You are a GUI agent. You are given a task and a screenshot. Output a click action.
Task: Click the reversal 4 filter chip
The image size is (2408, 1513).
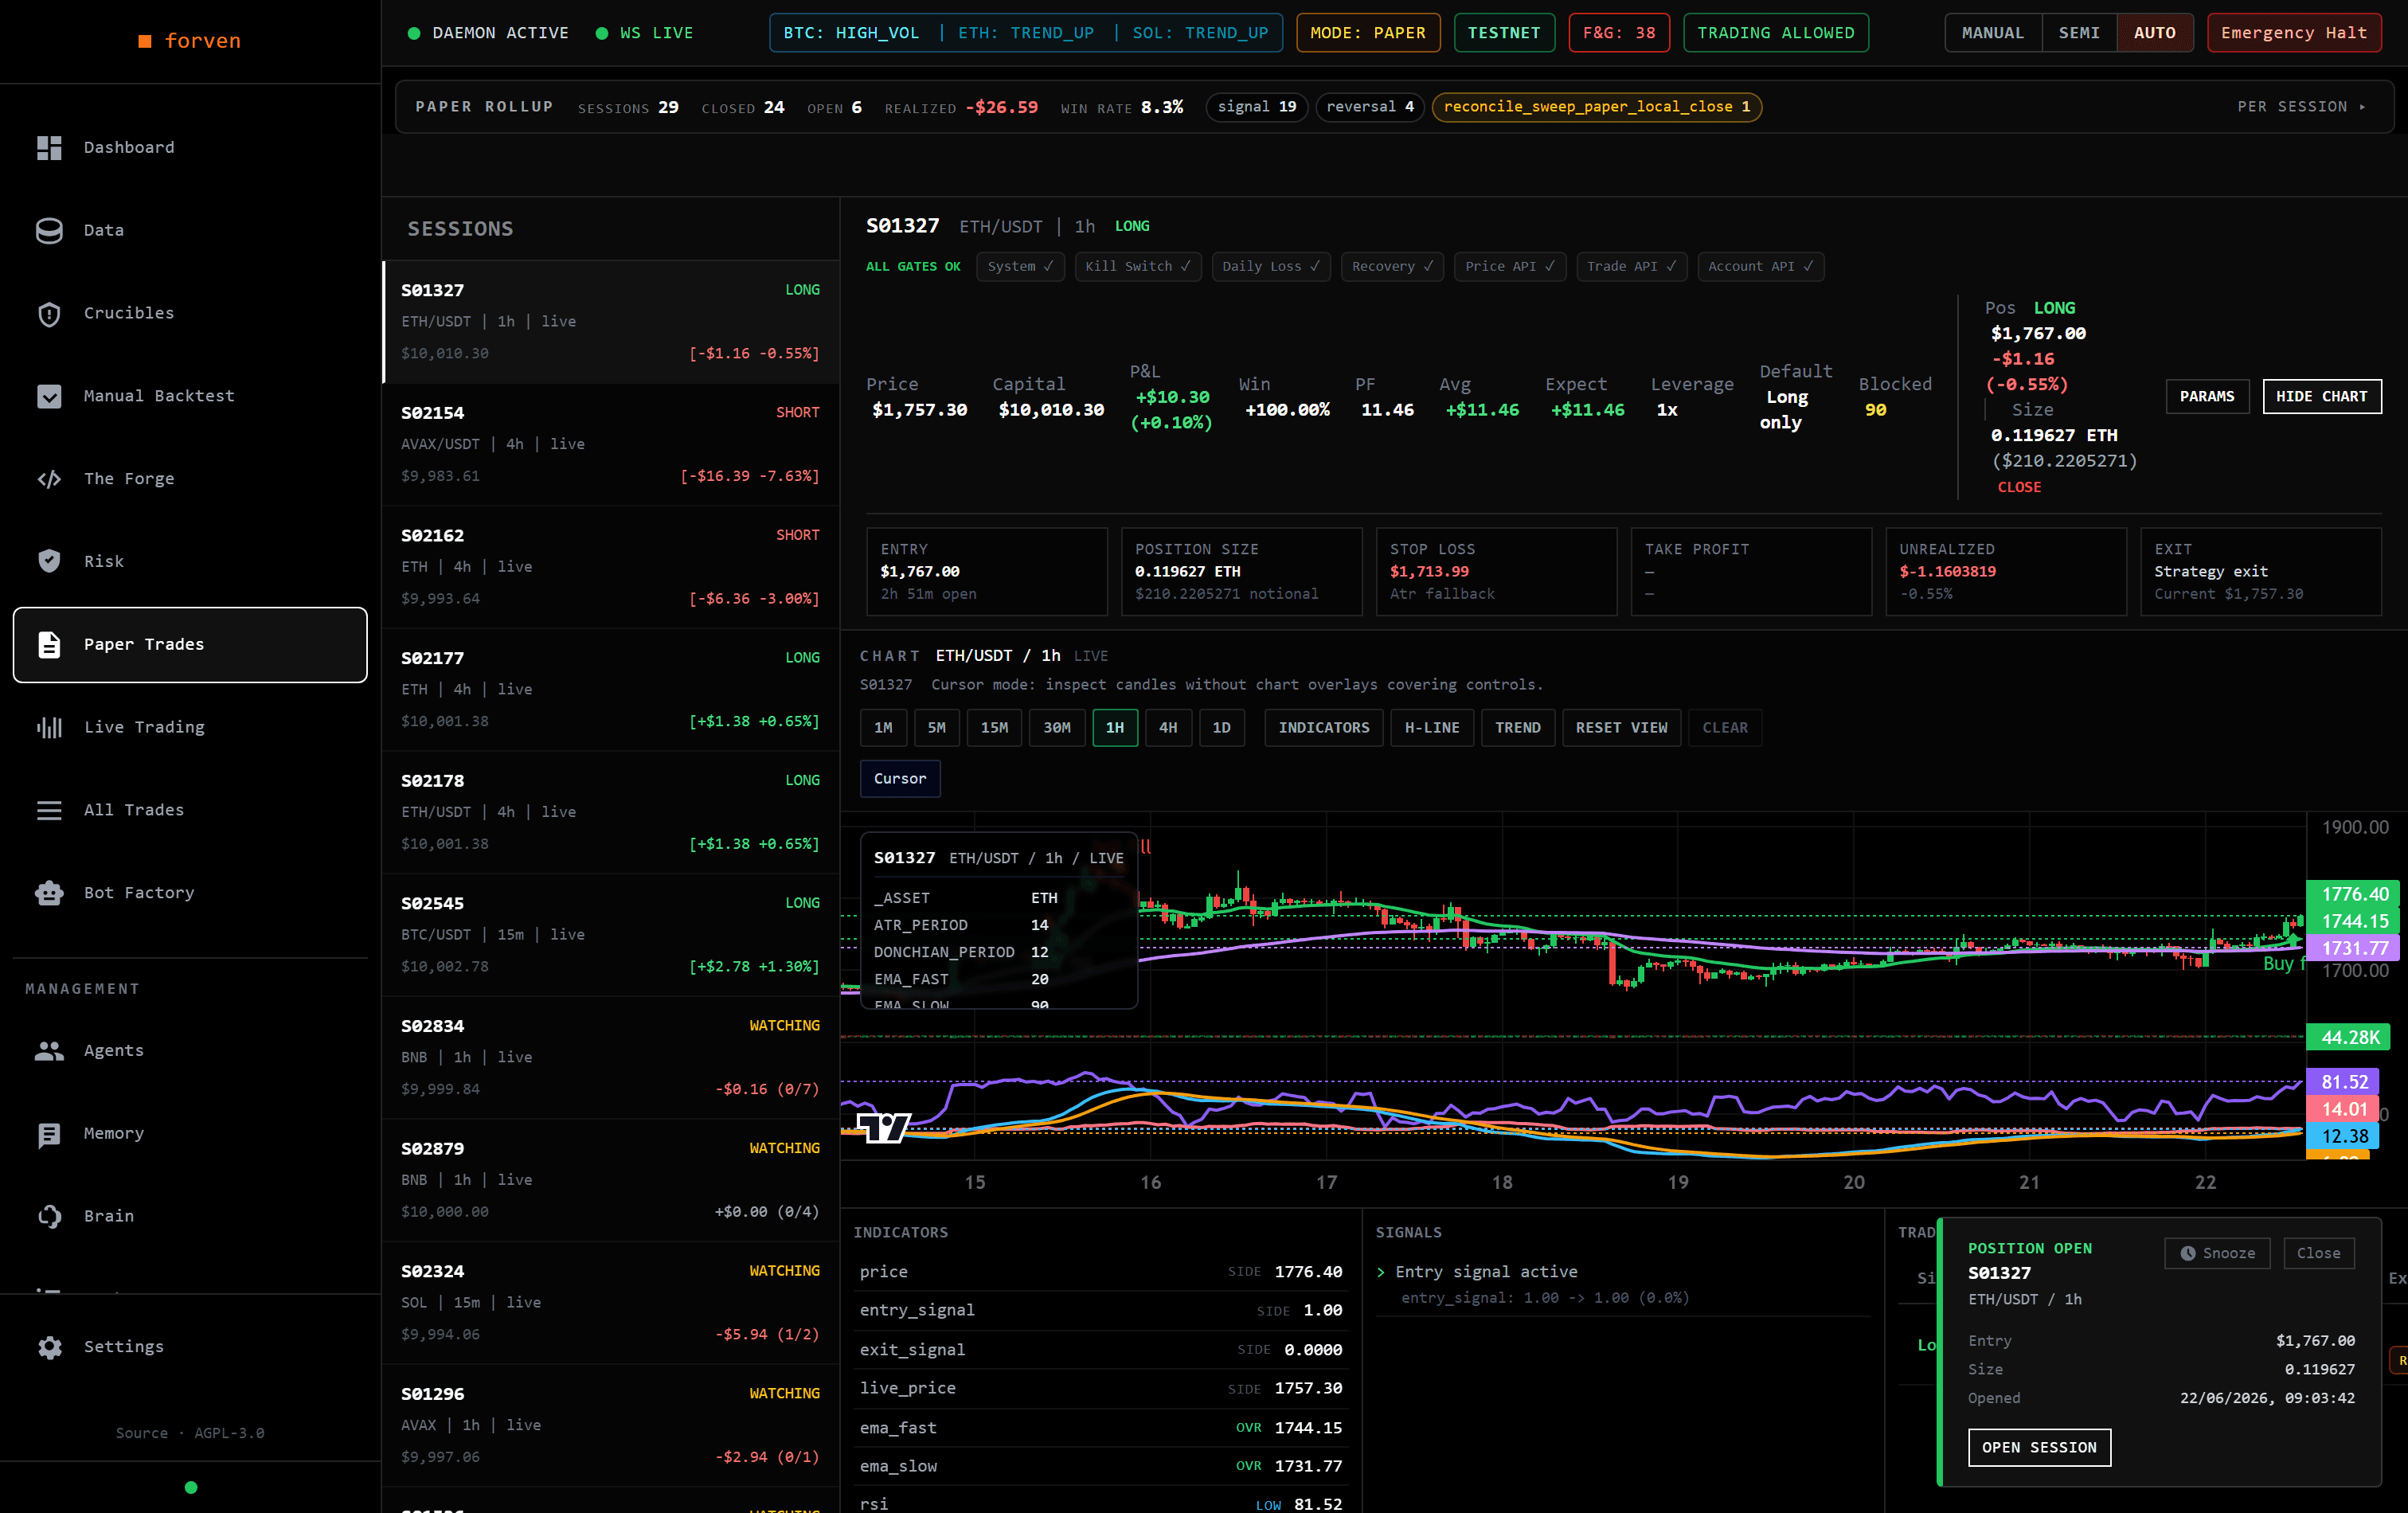point(1370,107)
